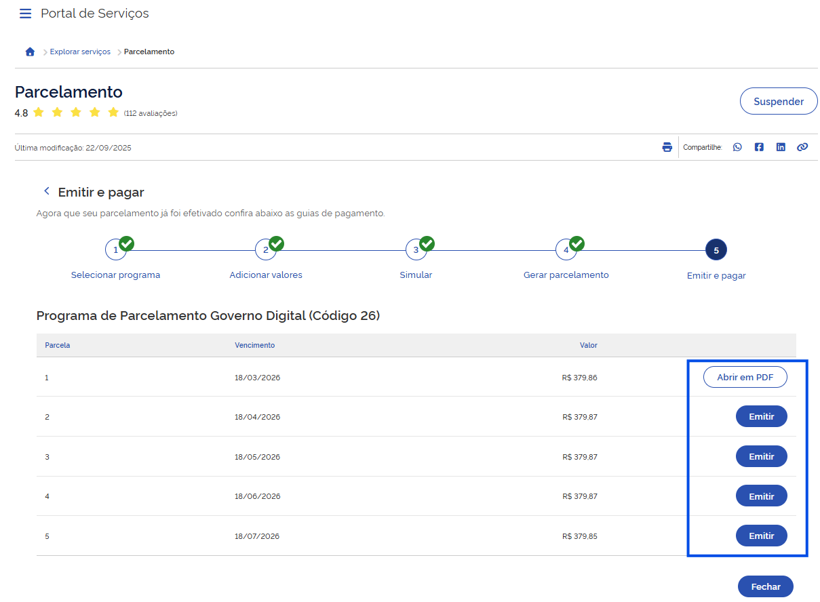The width and height of the screenshot is (820, 602).
Task: Click the Vencimento column header
Action: (x=255, y=345)
